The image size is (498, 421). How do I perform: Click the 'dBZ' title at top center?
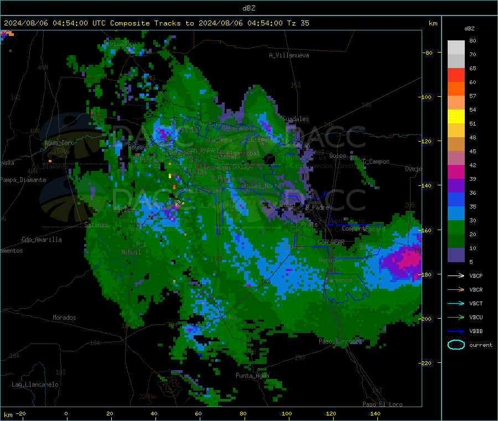tap(248, 8)
